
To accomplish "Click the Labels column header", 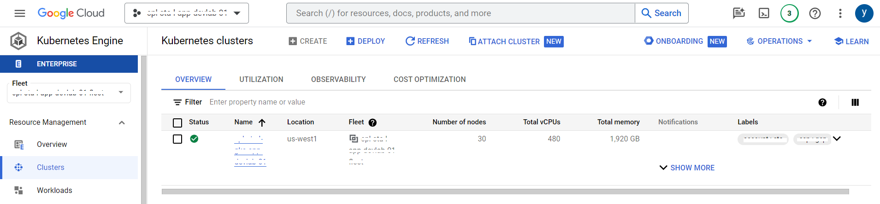I will [748, 122].
